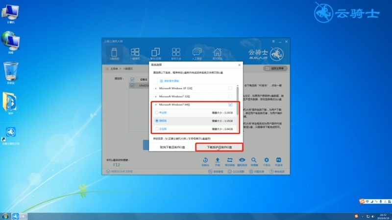This screenshot has width=392, height=220.
Task: Click the system list scrollbar thumb
Action: click(x=238, y=100)
